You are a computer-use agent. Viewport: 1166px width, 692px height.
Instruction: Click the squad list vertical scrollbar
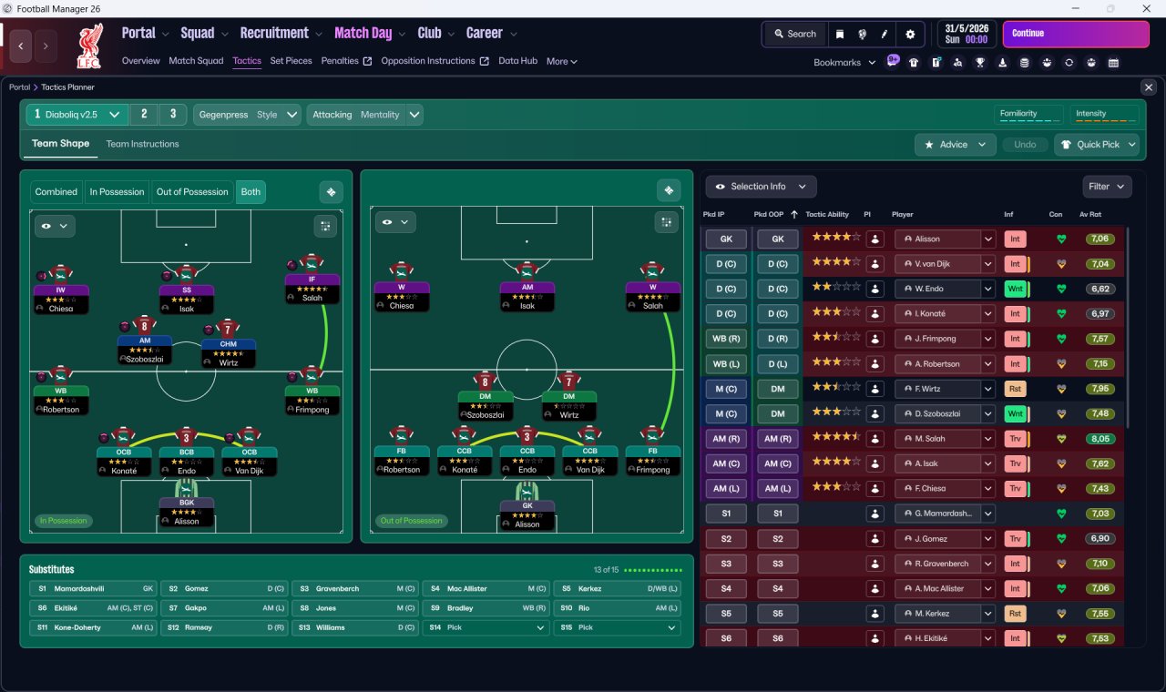(x=1127, y=328)
